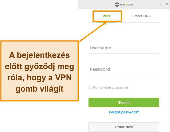Screen dimensions: 170x132
Task: Click the orange Hungarian instruction callout box
Action: click(x=39, y=71)
